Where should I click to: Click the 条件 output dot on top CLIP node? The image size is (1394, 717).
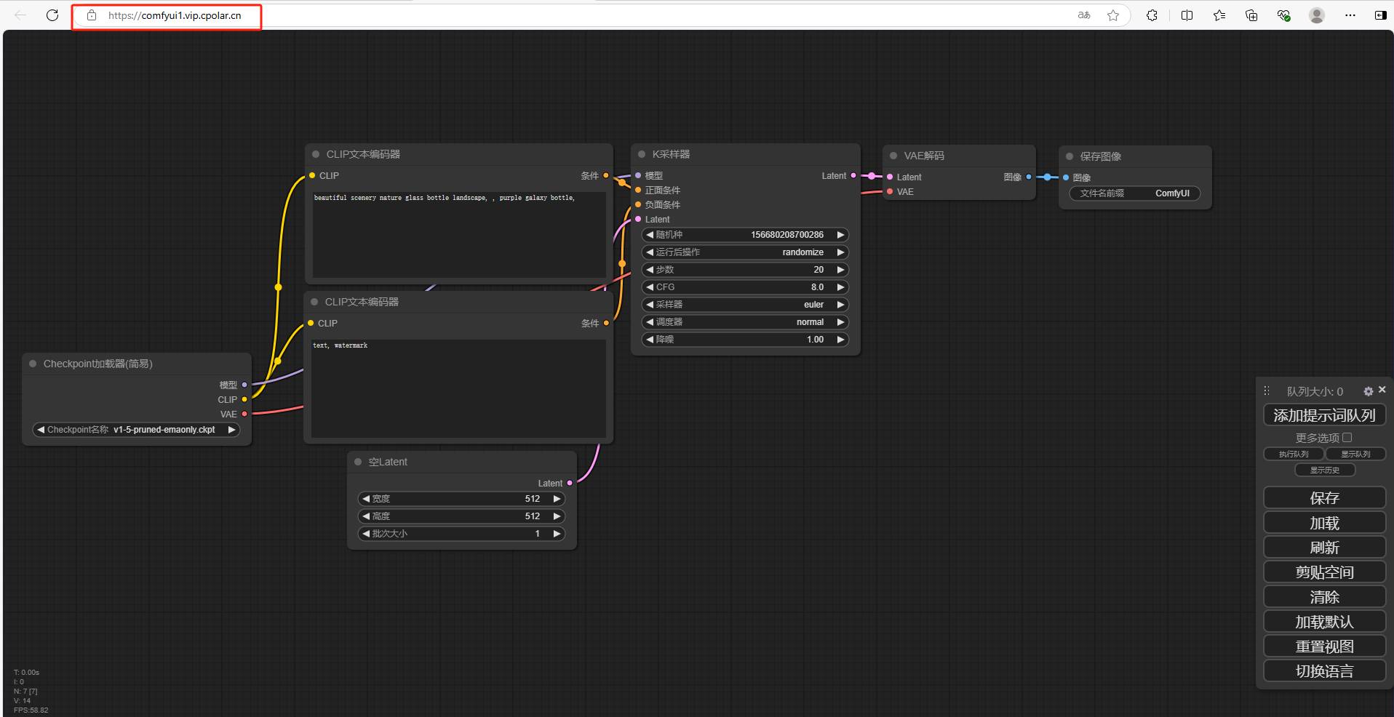click(605, 175)
